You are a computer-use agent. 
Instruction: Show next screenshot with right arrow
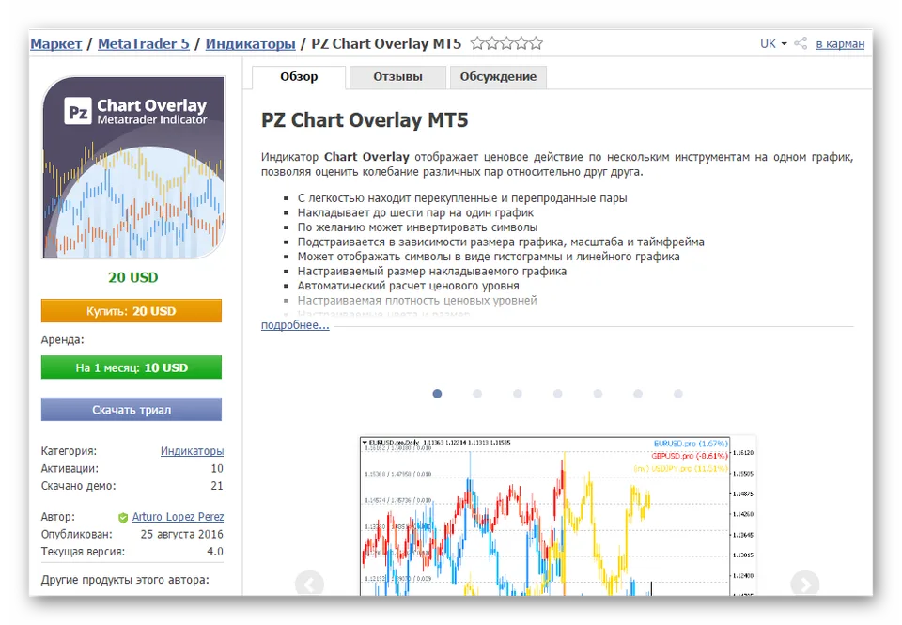pyautogui.click(x=805, y=584)
